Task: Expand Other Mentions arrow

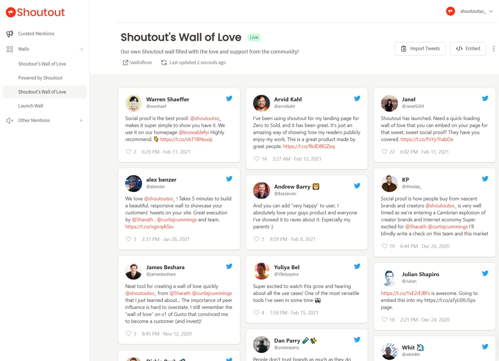Action: pyautogui.click(x=82, y=120)
